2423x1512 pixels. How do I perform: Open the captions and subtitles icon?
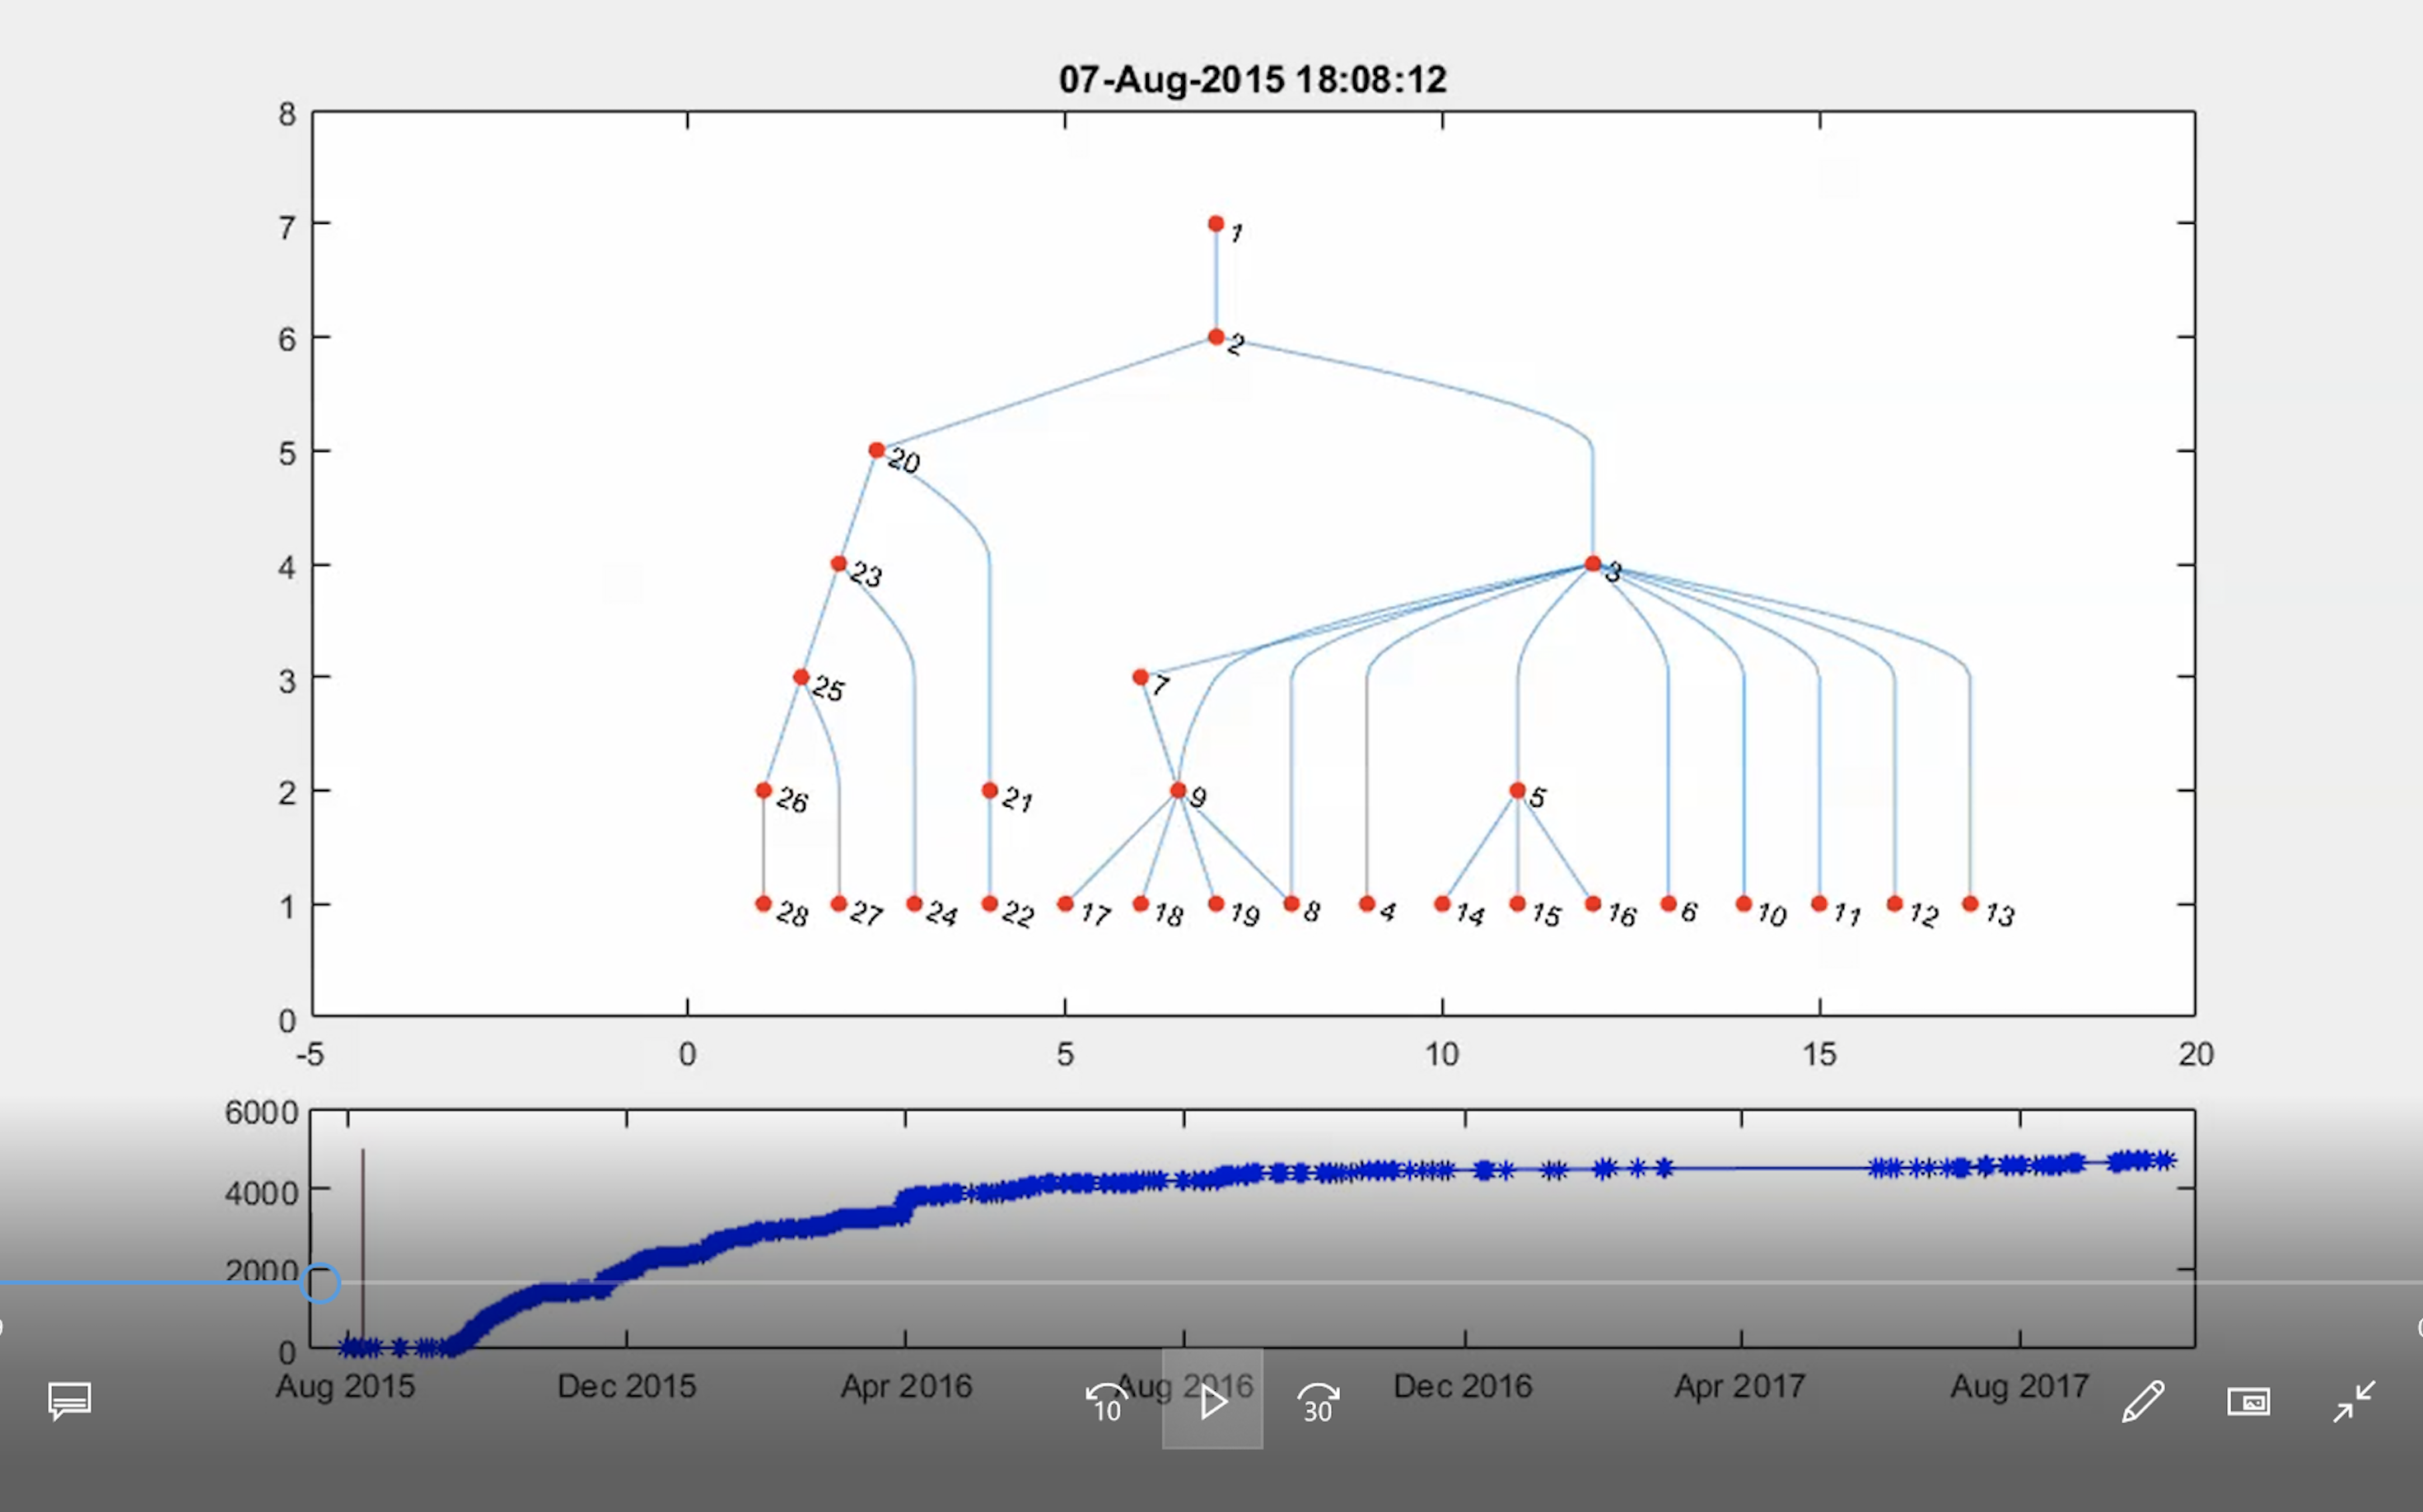coord(70,1401)
